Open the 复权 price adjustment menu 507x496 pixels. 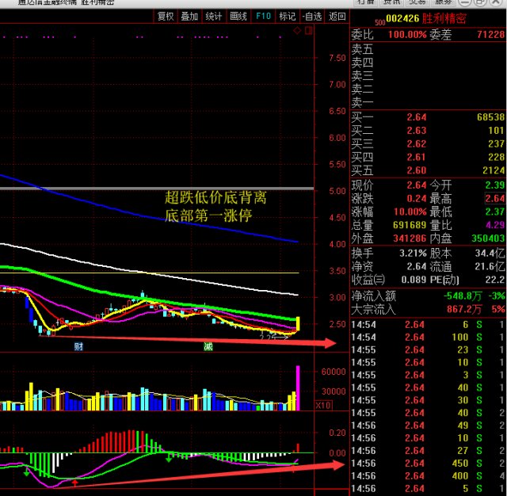[166, 16]
